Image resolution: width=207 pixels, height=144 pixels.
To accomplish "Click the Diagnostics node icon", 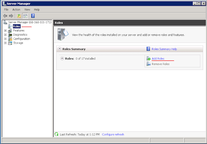I will 10,35.
